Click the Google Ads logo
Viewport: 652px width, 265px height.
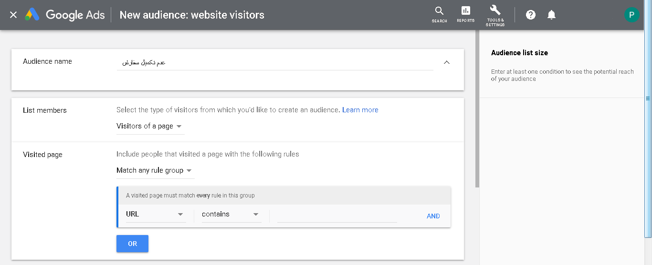click(64, 15)
